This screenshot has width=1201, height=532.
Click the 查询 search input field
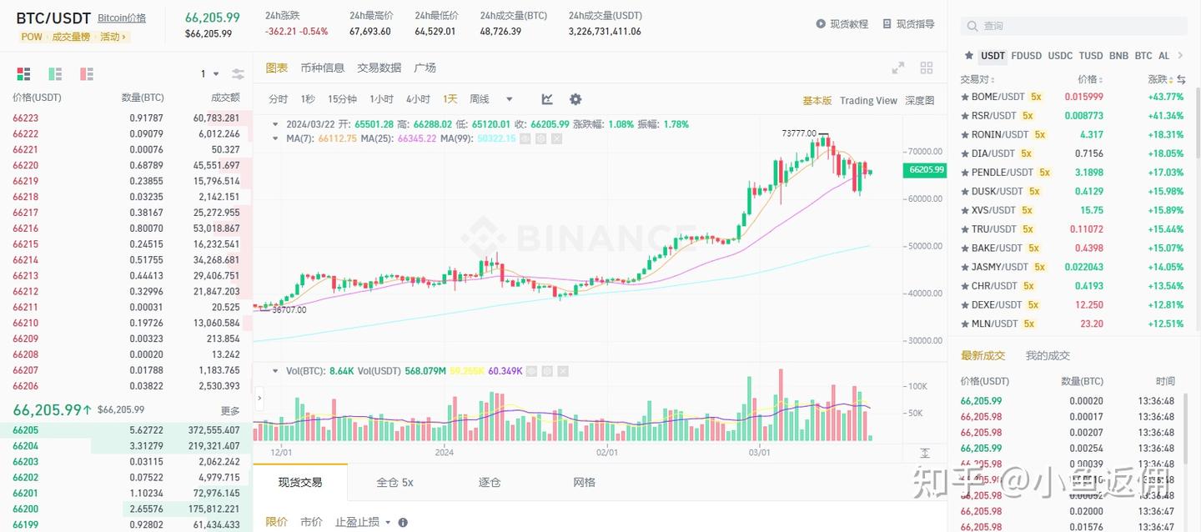[1076, 26]
